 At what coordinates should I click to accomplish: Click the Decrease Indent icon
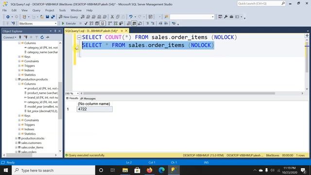pyautogui.click(x=160, y=23)
